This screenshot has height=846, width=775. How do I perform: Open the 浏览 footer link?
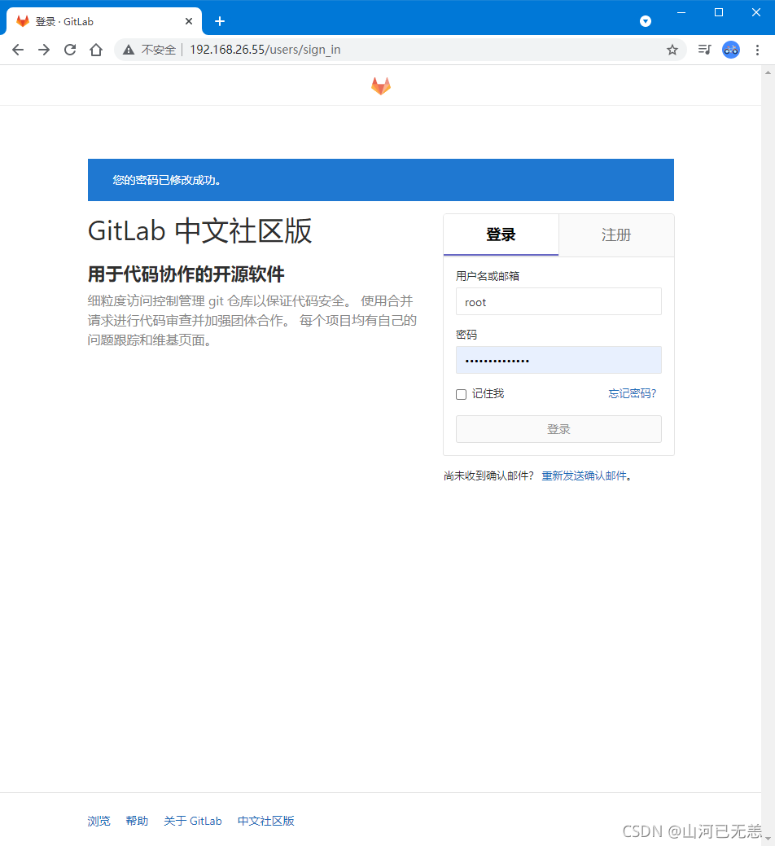(x=99, y=821)
